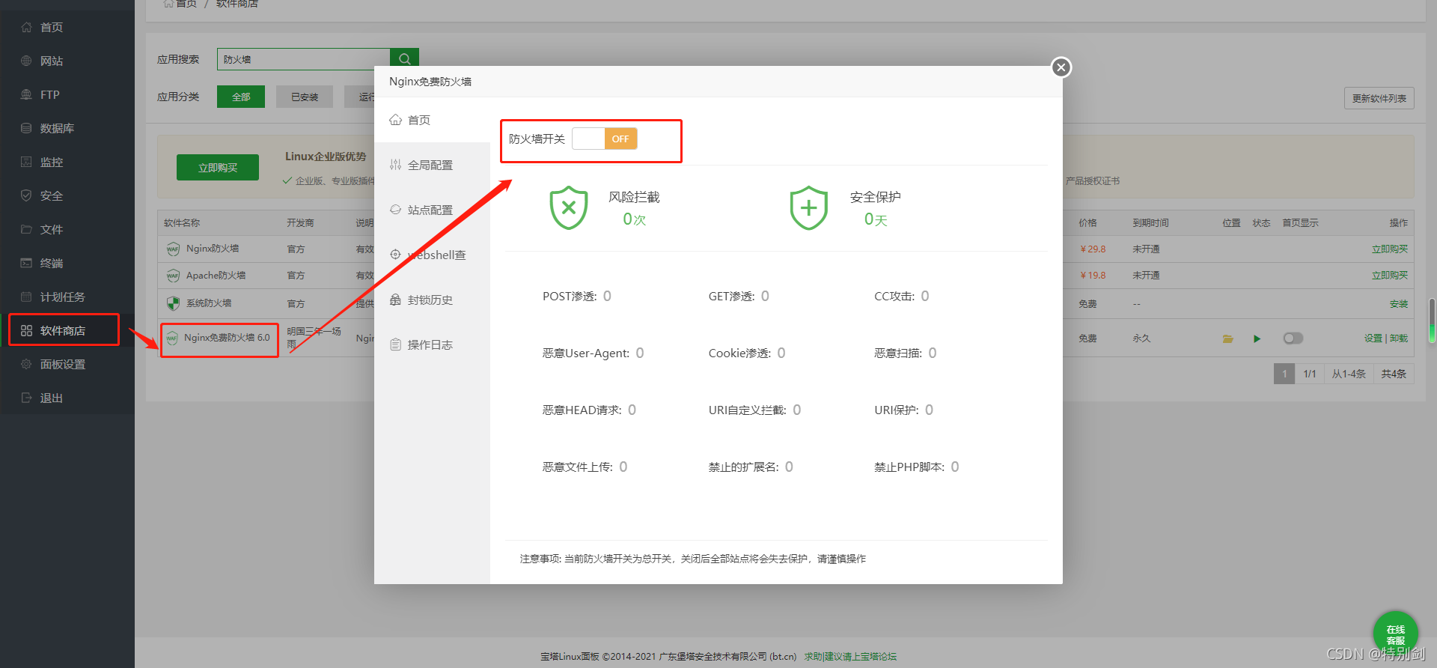Open 操作日志 tab in firewall dialog
The image size is (1437, 668).
coord(432,344)
